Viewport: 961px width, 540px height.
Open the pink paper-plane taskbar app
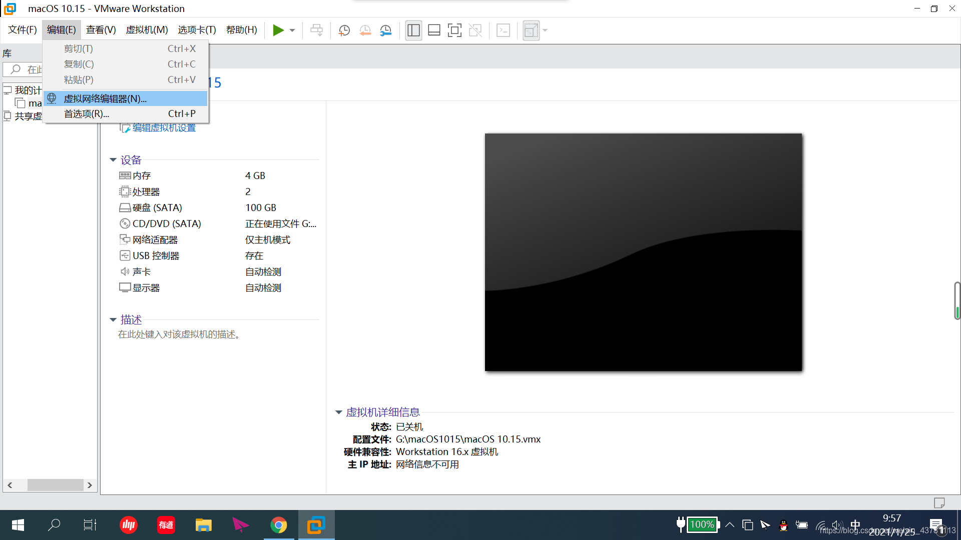241,525
